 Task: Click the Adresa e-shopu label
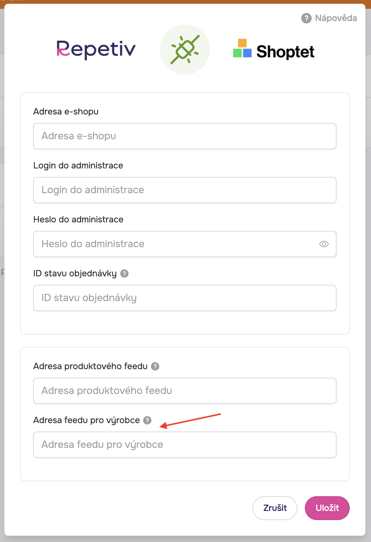tap(66, 112)
